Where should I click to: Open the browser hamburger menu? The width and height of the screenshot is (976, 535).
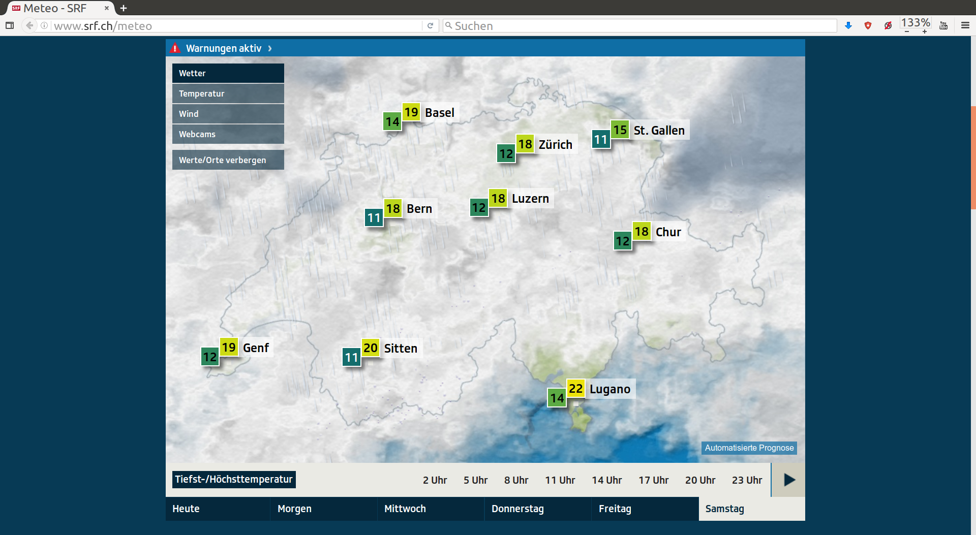point(965,25)
